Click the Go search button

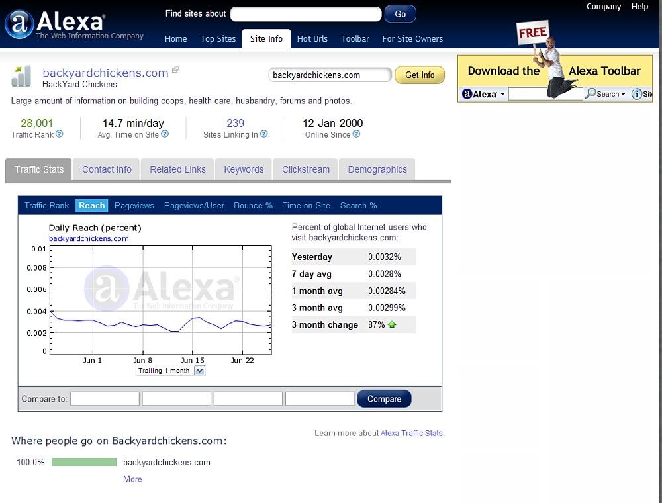pyautogui.click(x=401, y=14)
